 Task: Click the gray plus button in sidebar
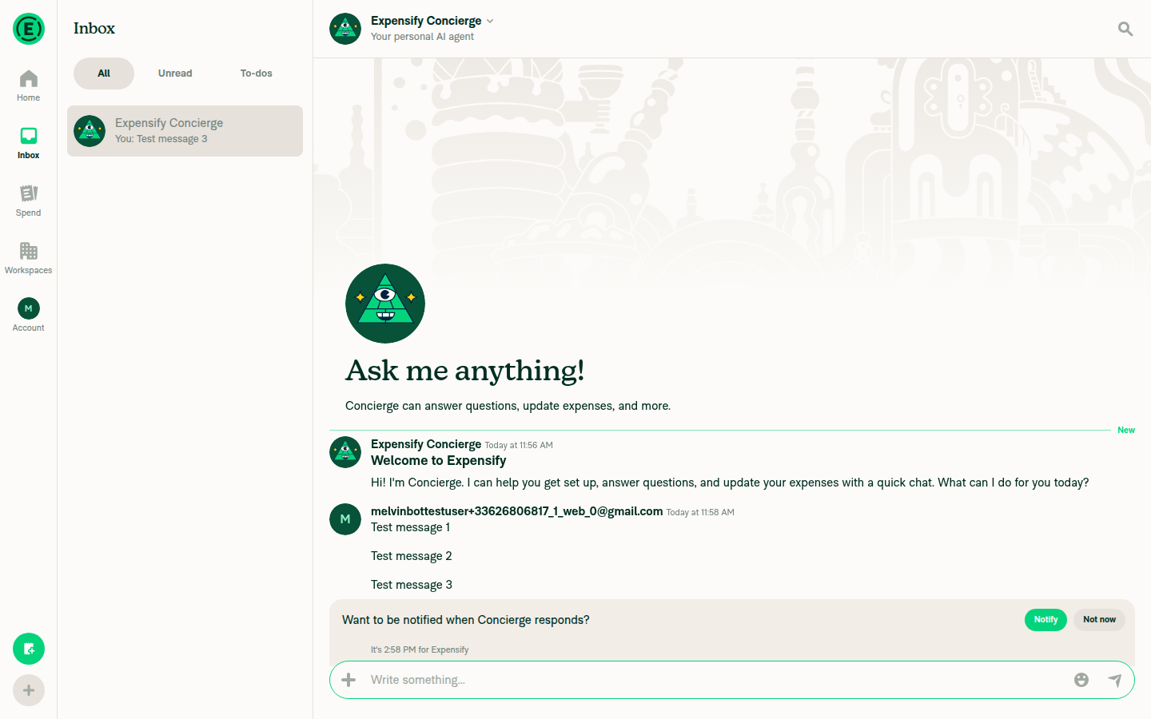pos(29,690)
